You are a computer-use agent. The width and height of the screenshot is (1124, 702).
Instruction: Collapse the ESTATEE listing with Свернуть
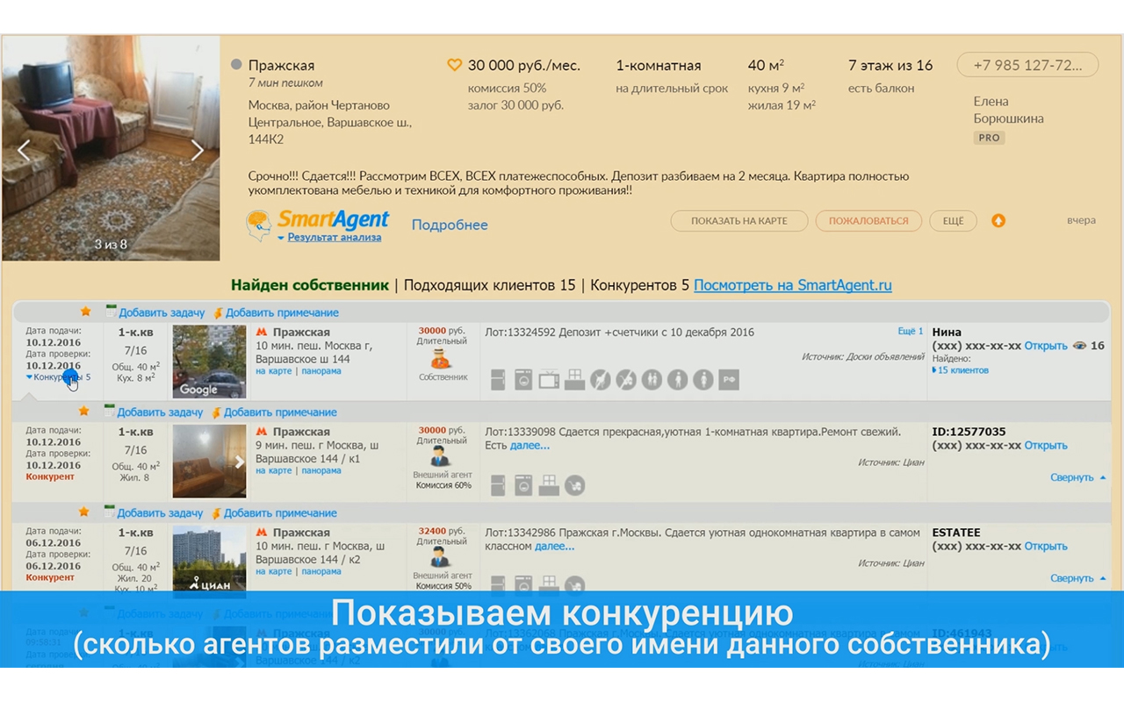[x=1078, y=578]
